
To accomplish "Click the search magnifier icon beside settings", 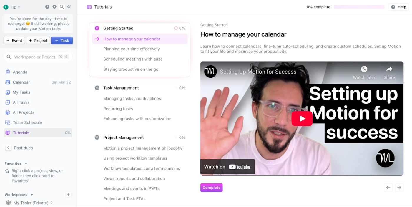I will coord(62,7).
